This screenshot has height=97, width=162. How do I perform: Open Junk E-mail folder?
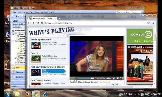pyautogui.click(x=21, y=53)
